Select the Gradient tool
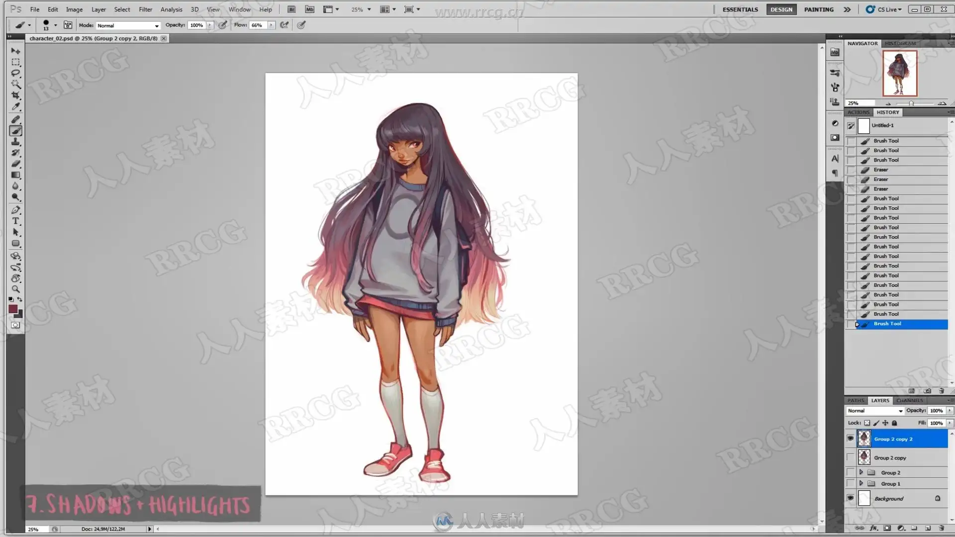955x537 pixels. pos(15,175)
